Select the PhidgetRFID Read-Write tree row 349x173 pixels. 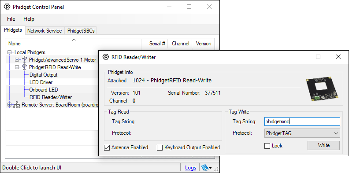pos(55,67)
